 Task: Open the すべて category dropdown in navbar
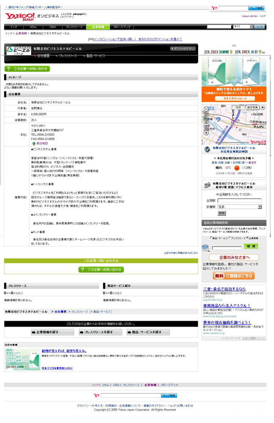click(243, 26)
